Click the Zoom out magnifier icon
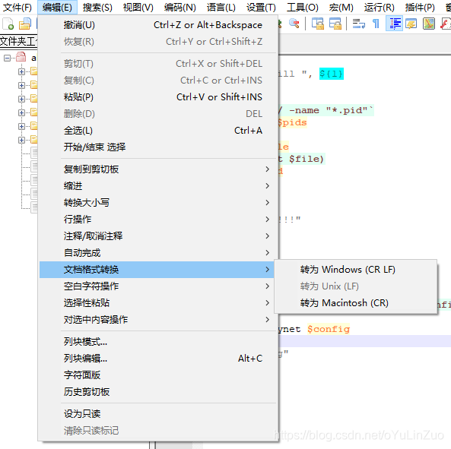 (294, 24)
